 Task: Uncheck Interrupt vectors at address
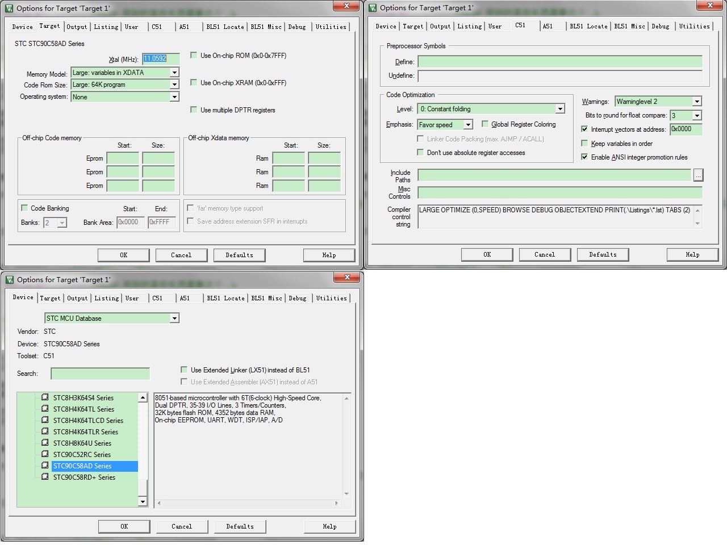[584, 129]
